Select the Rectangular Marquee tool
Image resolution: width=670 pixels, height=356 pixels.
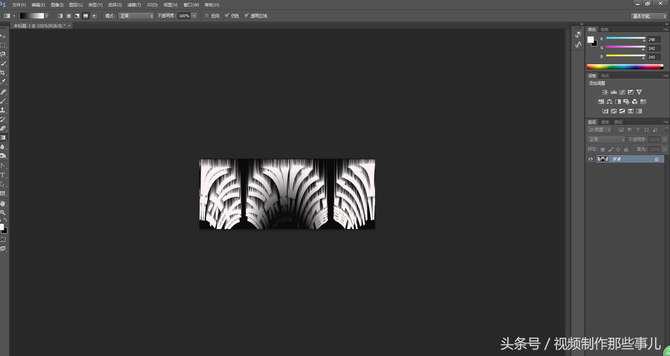3,45
